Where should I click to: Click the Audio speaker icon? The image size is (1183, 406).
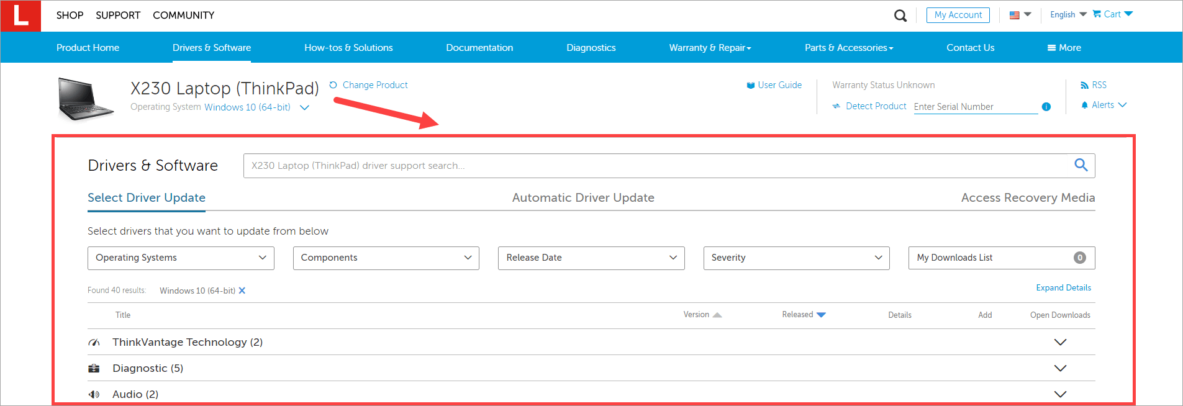coord(94,395)
